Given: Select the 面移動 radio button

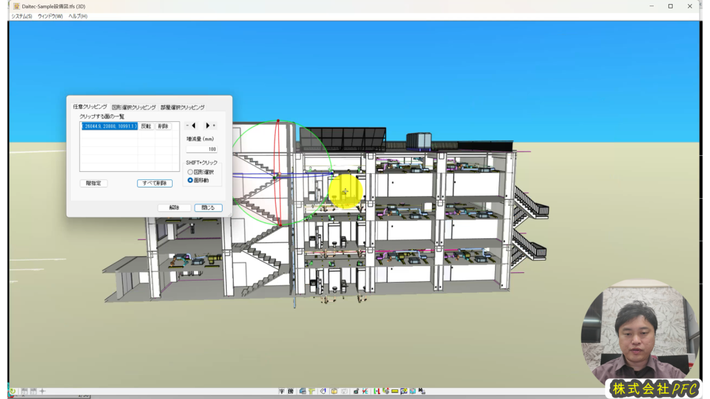Looking at the screenshot, I should click(191, 180).
